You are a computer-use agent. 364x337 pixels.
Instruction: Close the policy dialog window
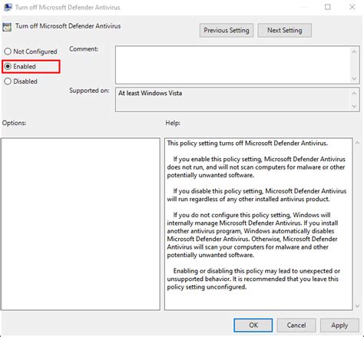tap(352, 7)
